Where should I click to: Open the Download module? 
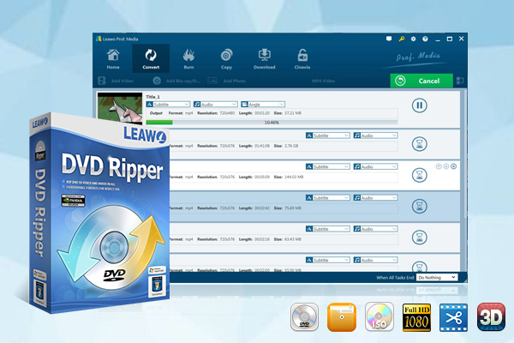[264, 59]
